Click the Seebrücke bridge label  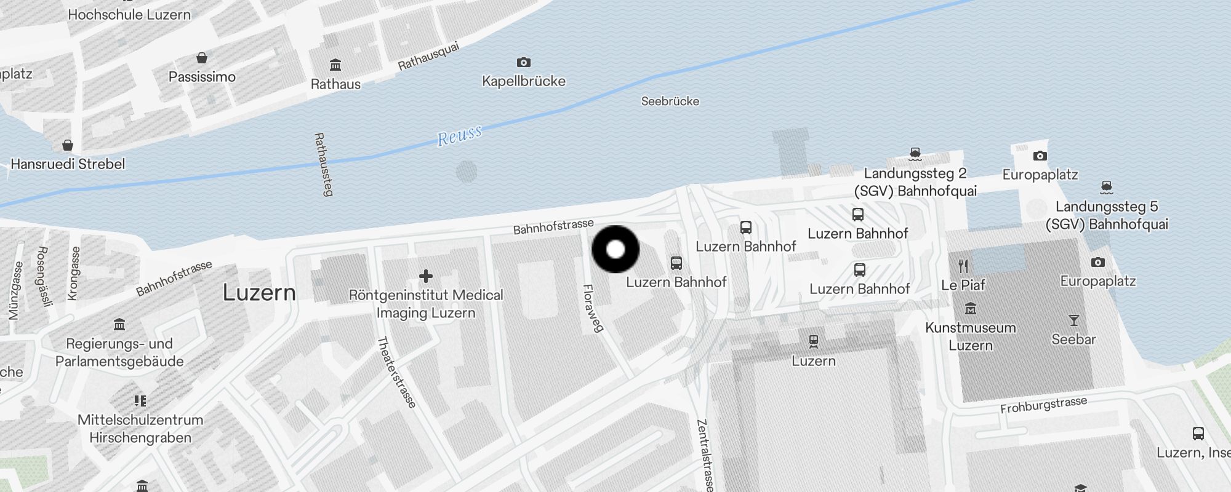coord(670,101)
